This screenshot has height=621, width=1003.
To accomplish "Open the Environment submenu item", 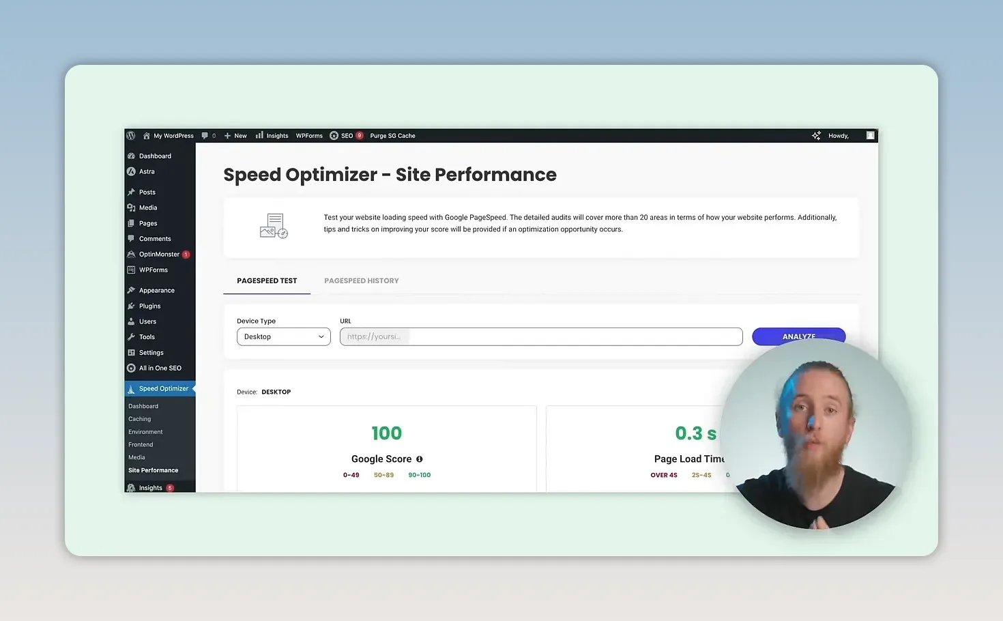I will click(145, 432).
